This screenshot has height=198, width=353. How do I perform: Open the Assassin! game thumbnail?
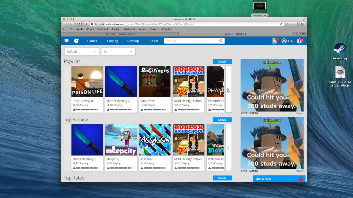point(155,140)
